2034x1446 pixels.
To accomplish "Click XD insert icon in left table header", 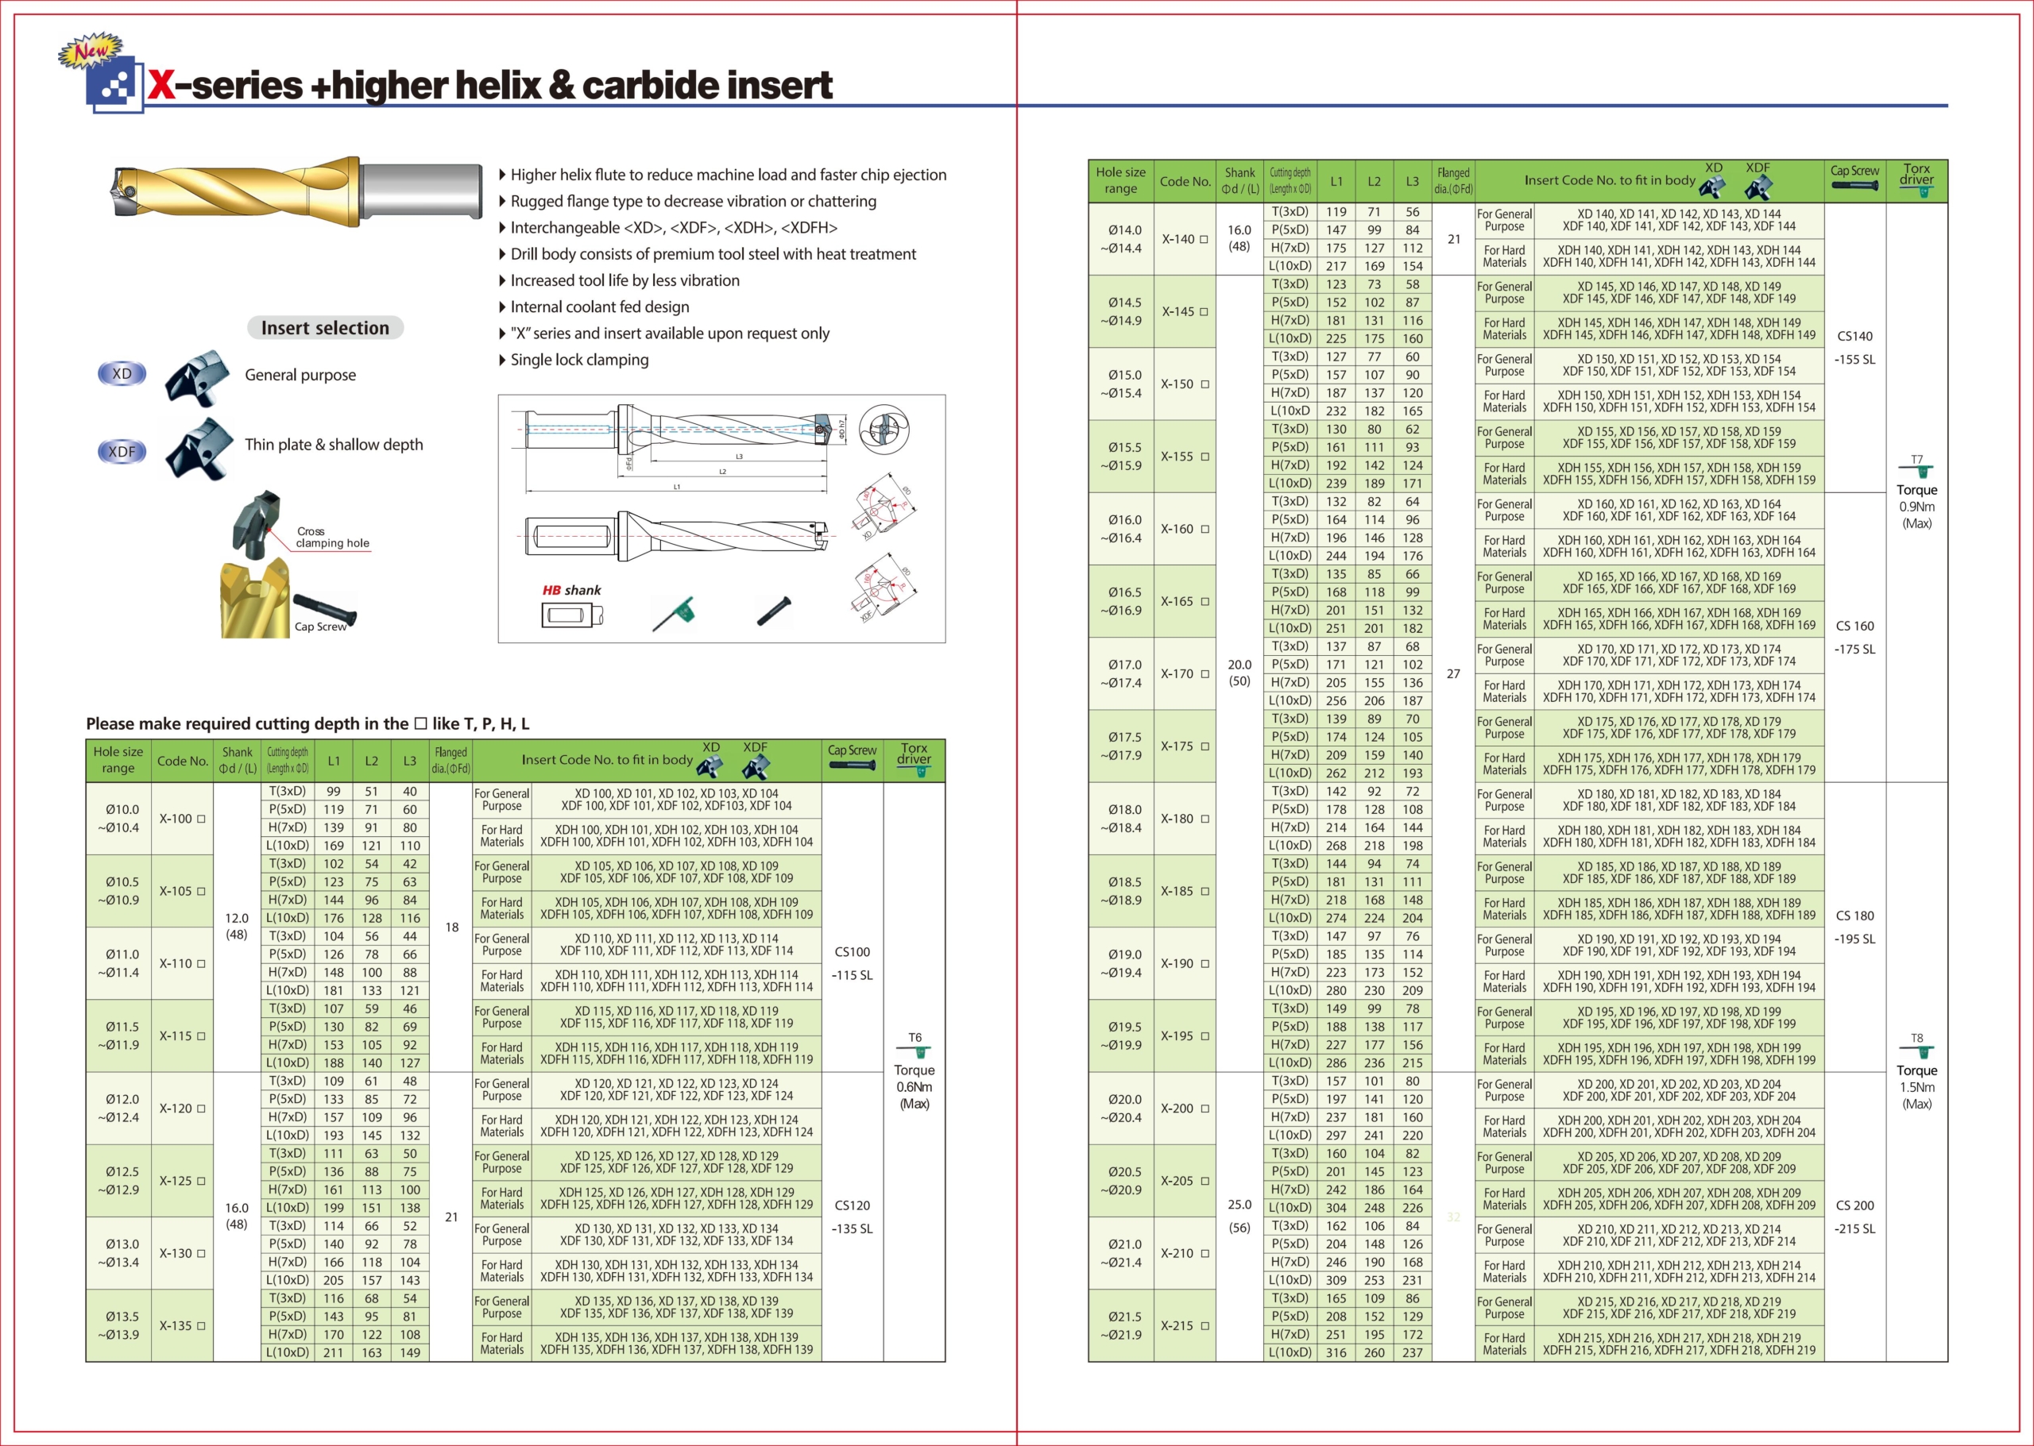I will pos(710,765).
